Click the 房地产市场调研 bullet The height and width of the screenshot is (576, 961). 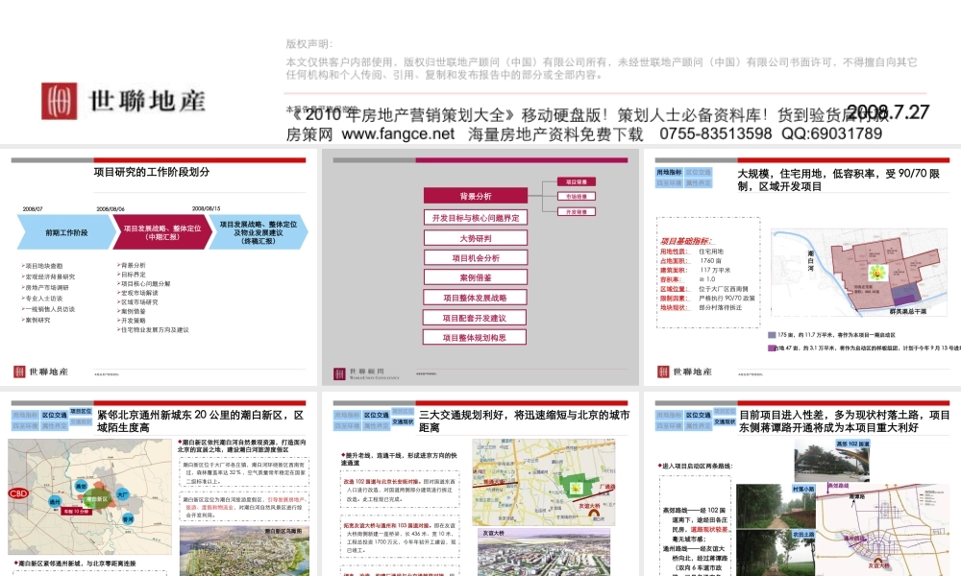(45, 287)
